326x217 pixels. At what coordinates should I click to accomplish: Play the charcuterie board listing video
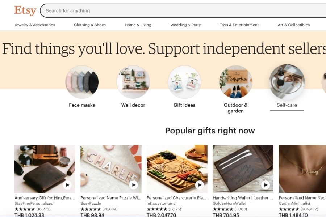(x=200, y=185)
